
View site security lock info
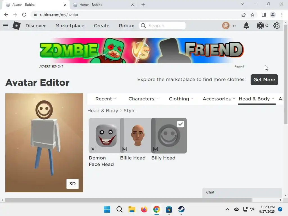(35, 15)
